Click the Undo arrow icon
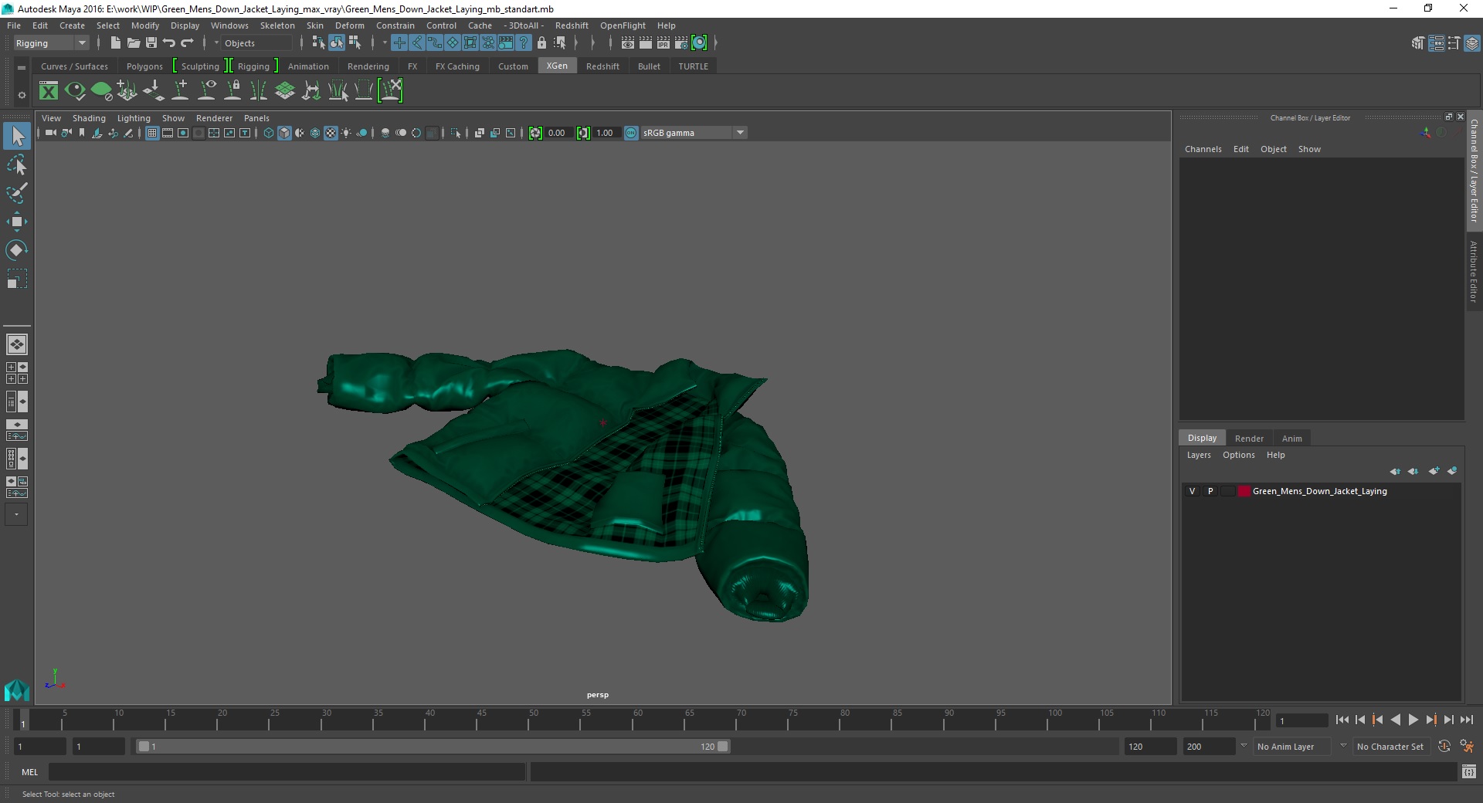 coord(169,43)
